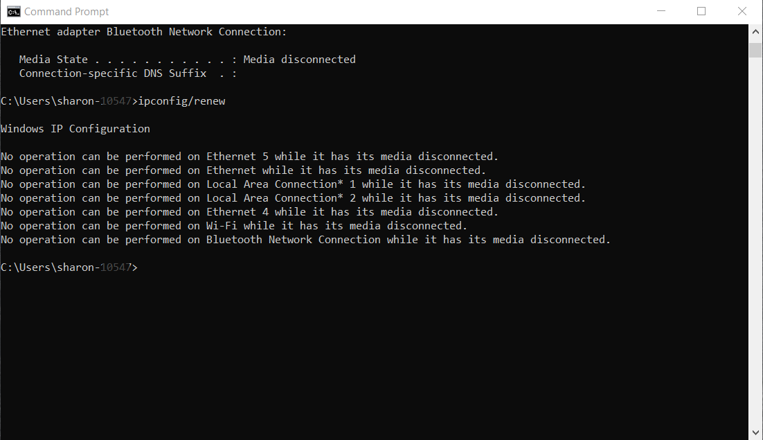Click the scrollbar up arrow
This screenshot has height=440, width=763.
pos(755,30)
